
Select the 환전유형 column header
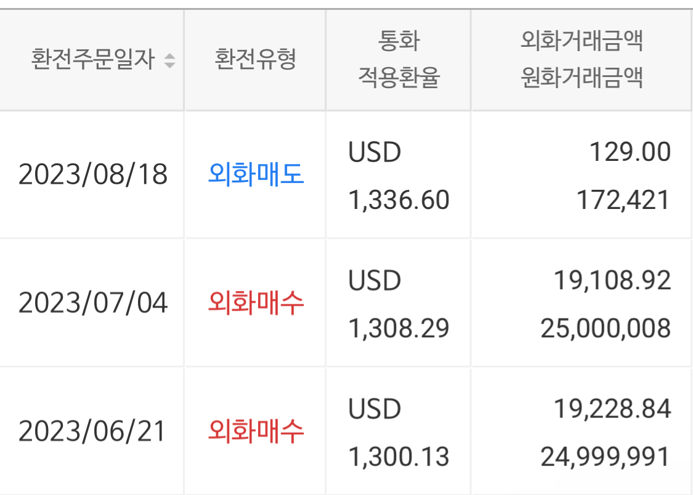(x=255, y=59)
